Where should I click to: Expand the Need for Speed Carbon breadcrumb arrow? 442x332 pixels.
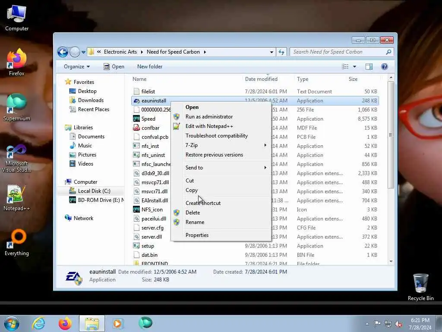pos(205,52)
